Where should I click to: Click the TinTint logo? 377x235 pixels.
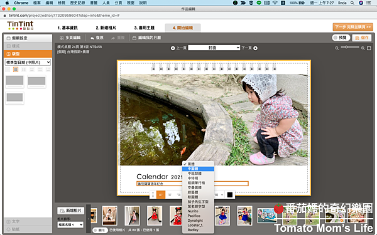[x=20, y=26]
